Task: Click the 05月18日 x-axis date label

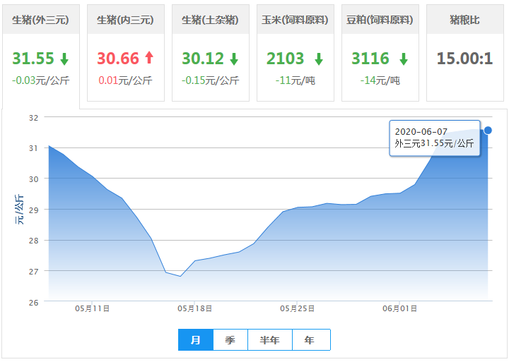Action: (195, 308)
